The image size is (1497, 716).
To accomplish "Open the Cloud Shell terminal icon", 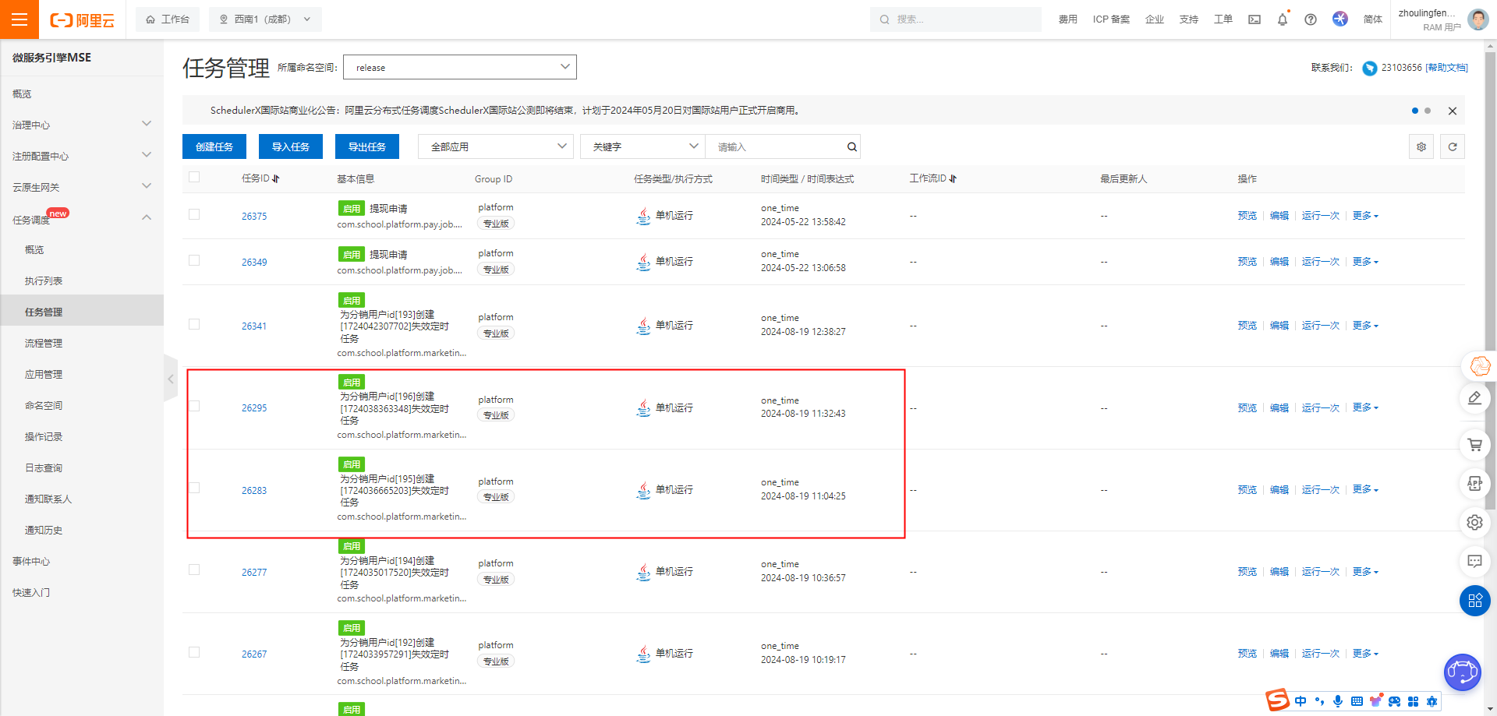I will click(x=1255, y=19).
